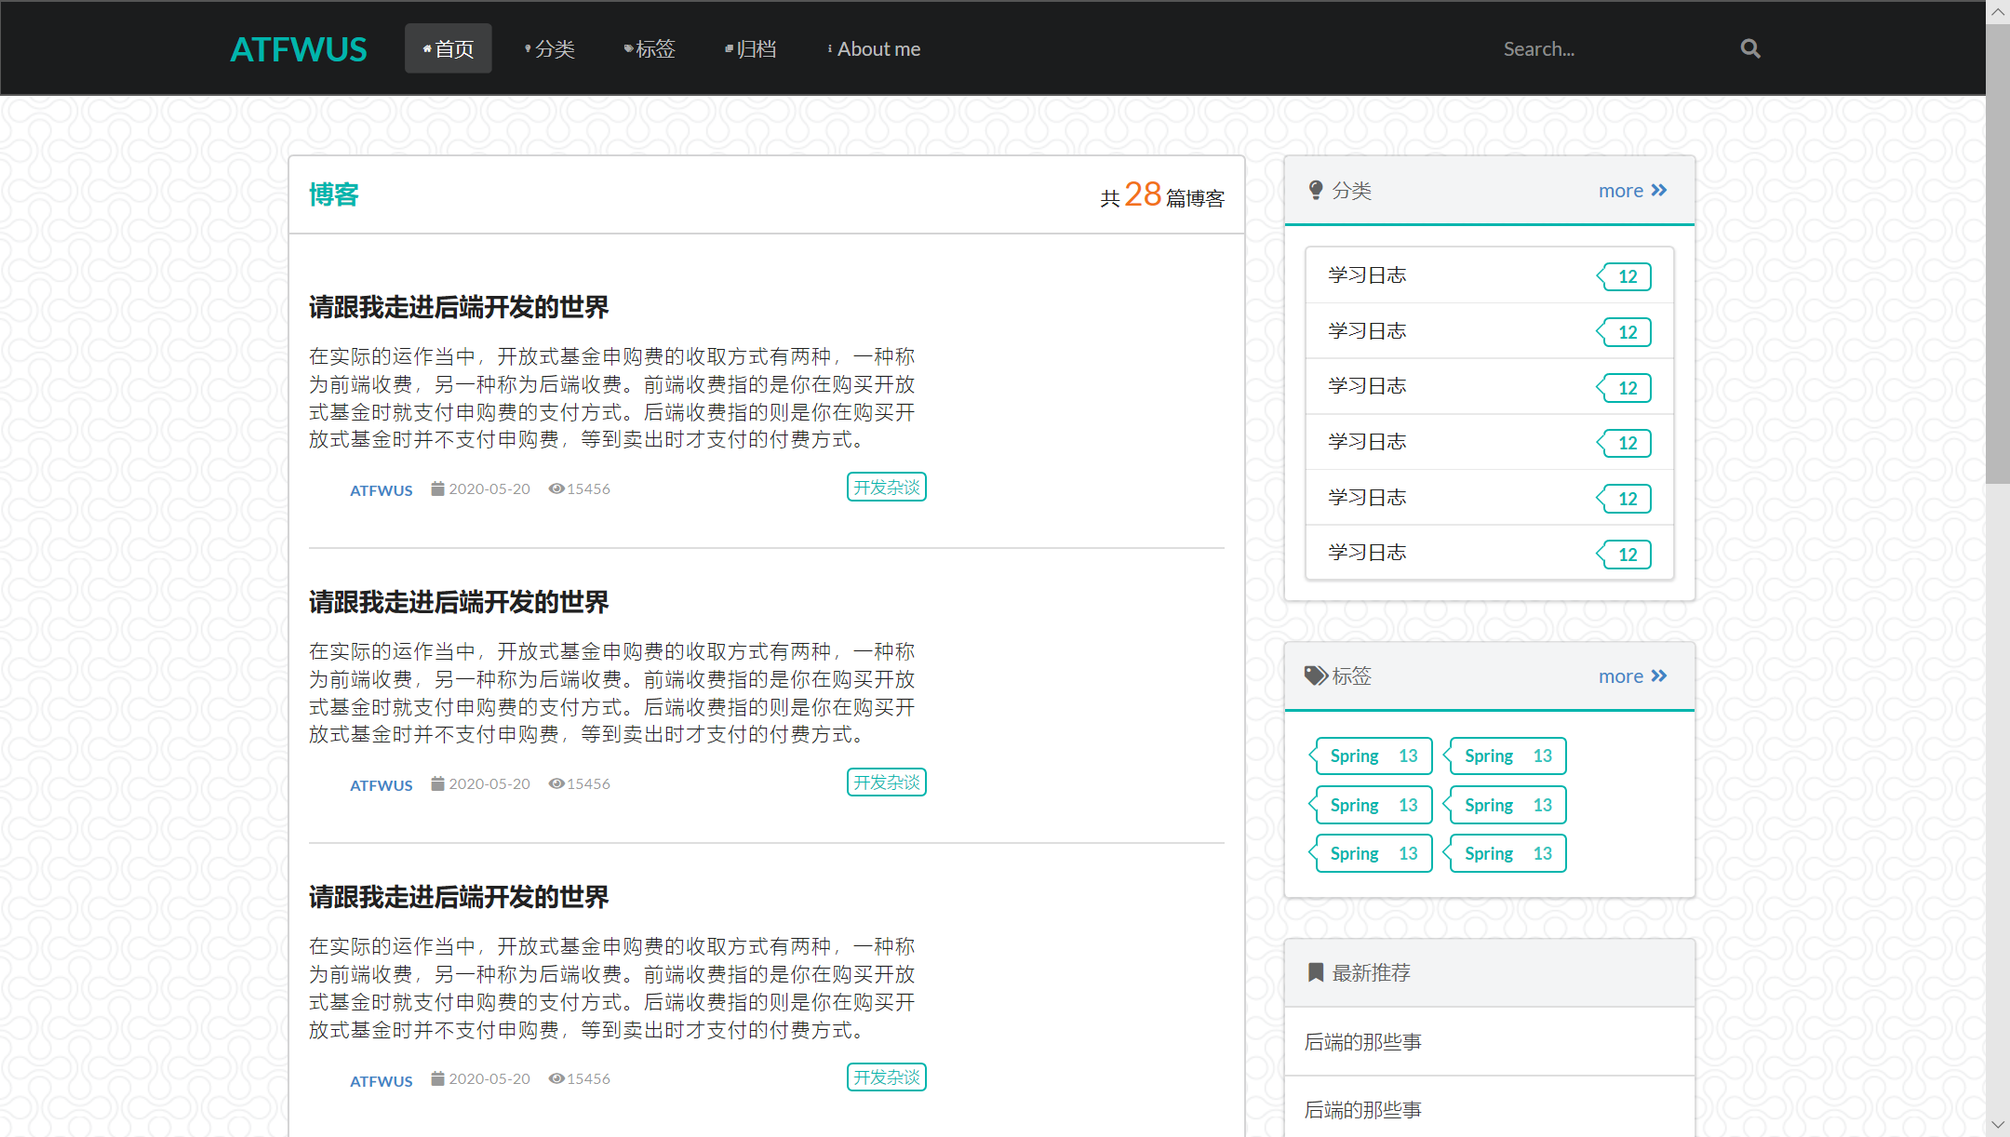Click the 12 badge in last category row
Viewport: 2010px width, 1137px height.
click(x=1625, y=555)
